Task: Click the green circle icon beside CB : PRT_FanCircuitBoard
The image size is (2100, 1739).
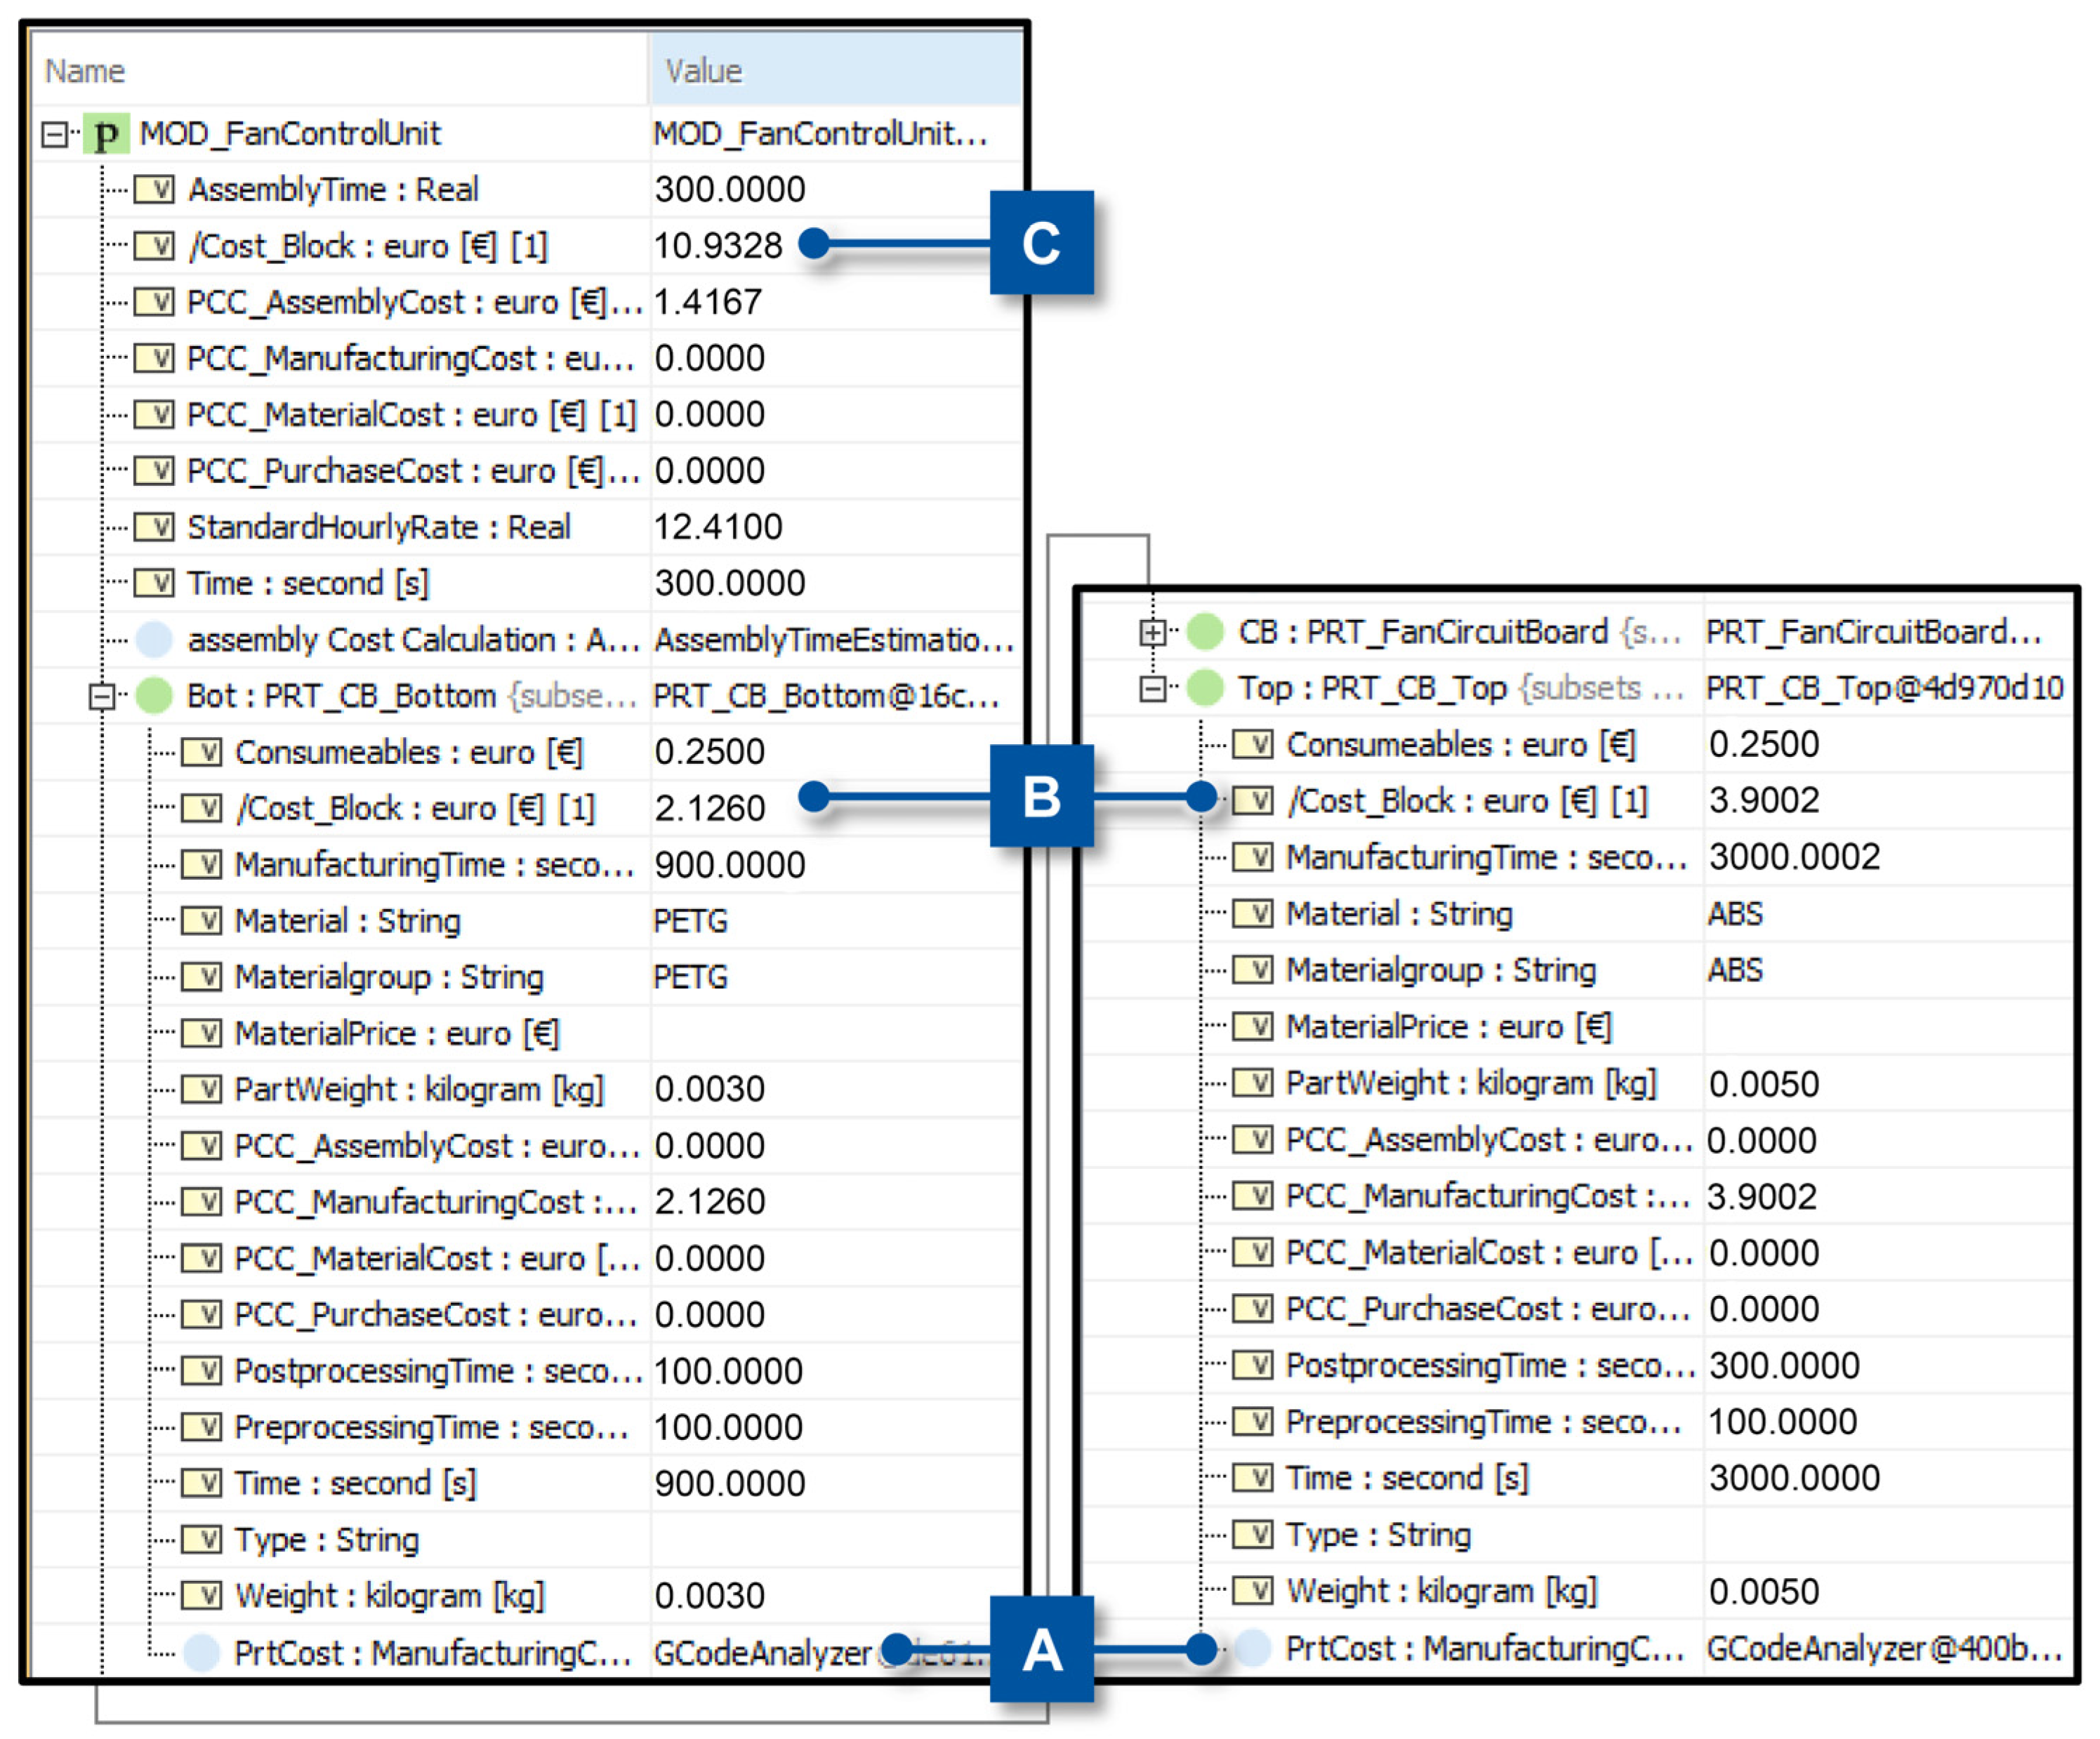Action: pyautogui.click(x=1205, y=632)
